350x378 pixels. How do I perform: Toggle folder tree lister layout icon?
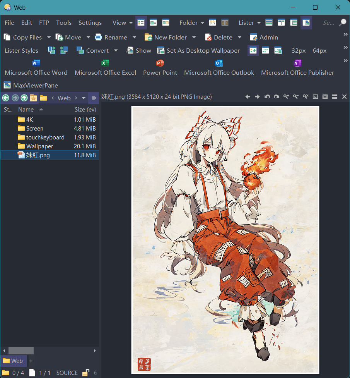[294, 23]
